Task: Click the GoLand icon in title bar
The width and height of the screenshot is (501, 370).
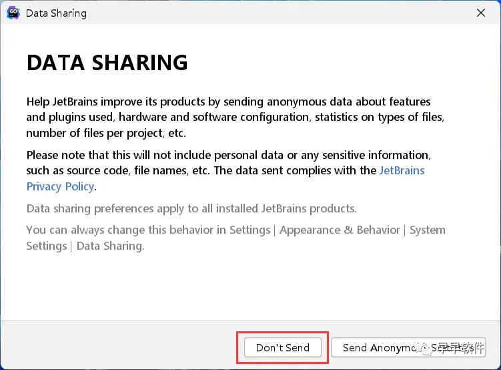Action: coord(14,13)
